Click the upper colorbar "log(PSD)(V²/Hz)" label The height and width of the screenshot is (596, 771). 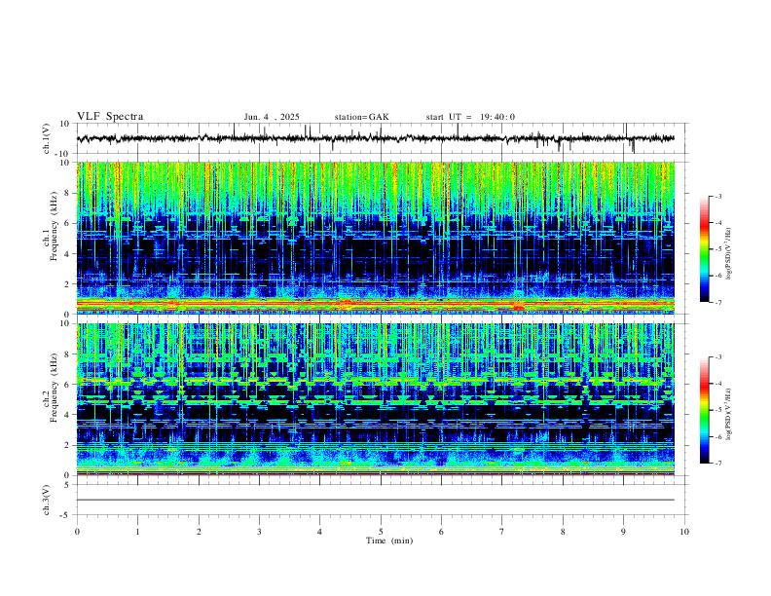[728, 254]
